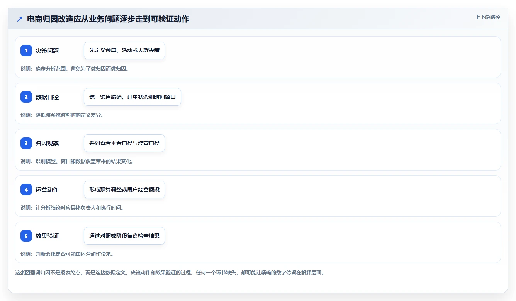
Task: Click step number badge 3
Action: pyautogui.click(x=26, y=143)
